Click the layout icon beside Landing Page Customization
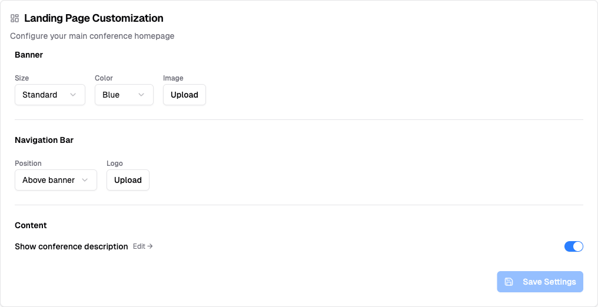598x307 pixels. (15, 18)
